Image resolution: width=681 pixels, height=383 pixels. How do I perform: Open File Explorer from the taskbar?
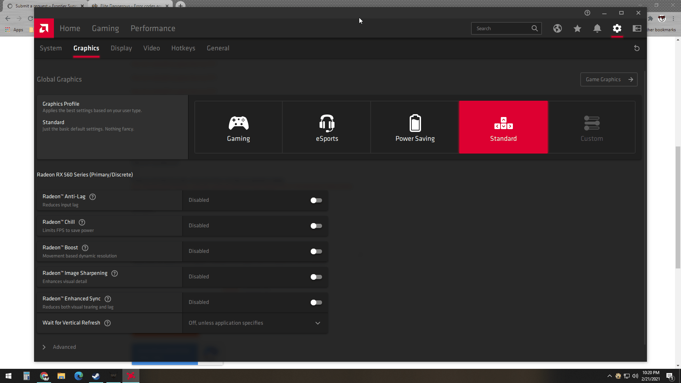[61, 376]
